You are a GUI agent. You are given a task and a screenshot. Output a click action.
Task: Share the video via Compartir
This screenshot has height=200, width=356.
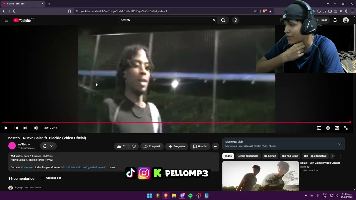[152, 146]
